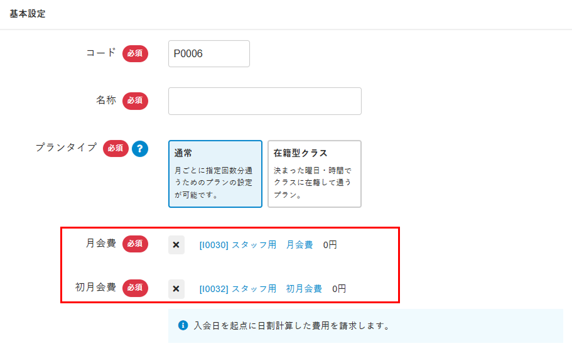Click the 必須 badge on the 初月会費 row
Screen dimensions: 572x351
tap(135, 288)
